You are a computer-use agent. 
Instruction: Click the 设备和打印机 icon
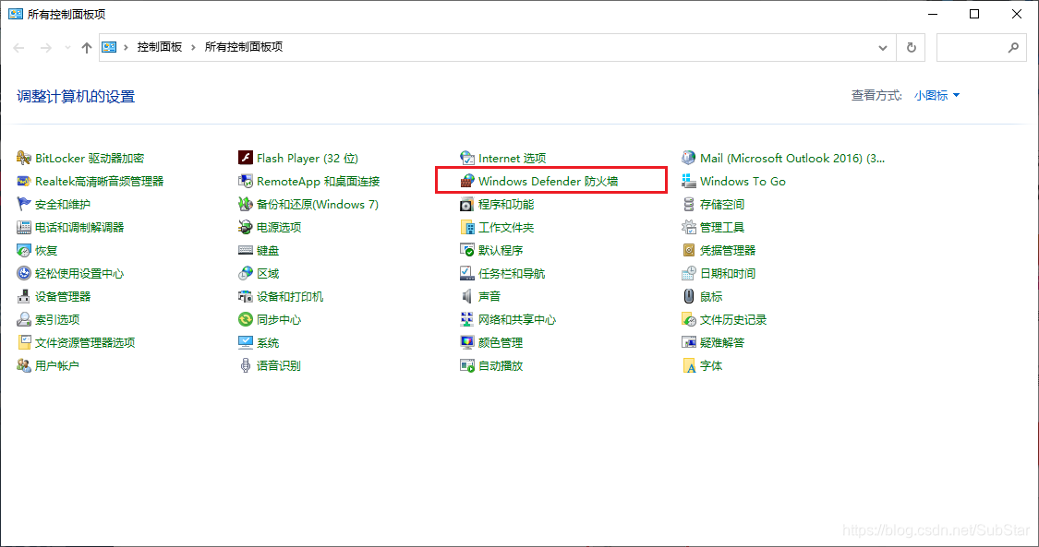tap(246, 296)
